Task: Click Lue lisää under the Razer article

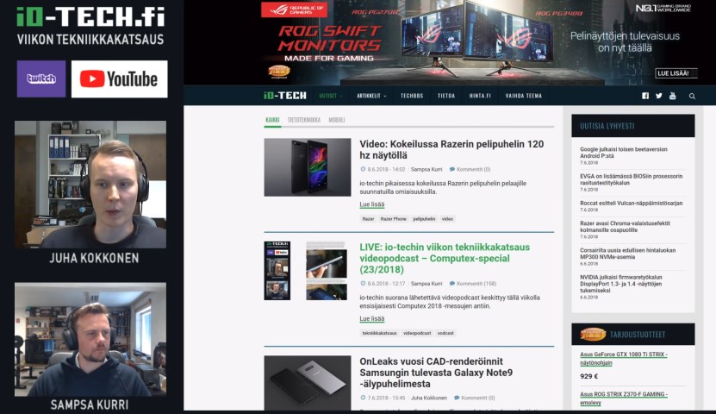Action: (371, 204)
